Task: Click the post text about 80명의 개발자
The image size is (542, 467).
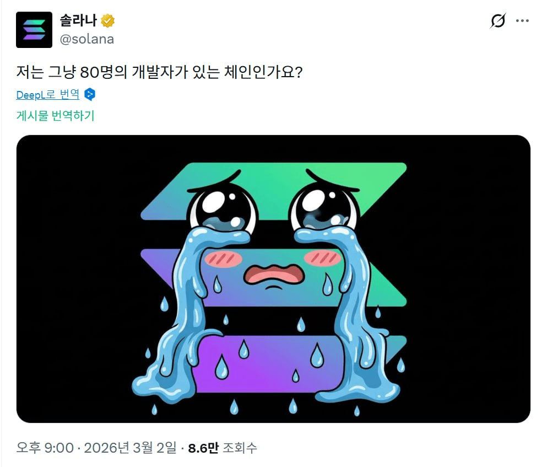Action: tap(159, 72)
